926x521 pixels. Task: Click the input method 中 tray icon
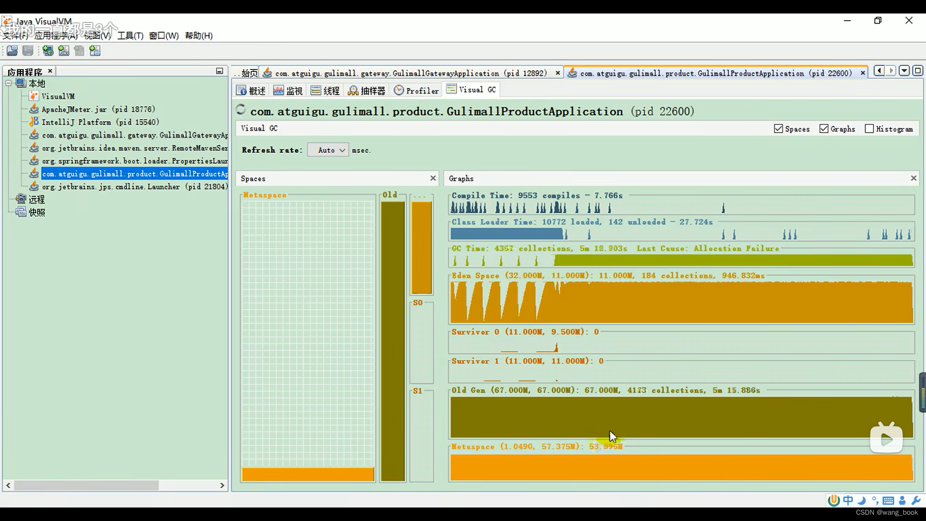(x=848, y=500)
